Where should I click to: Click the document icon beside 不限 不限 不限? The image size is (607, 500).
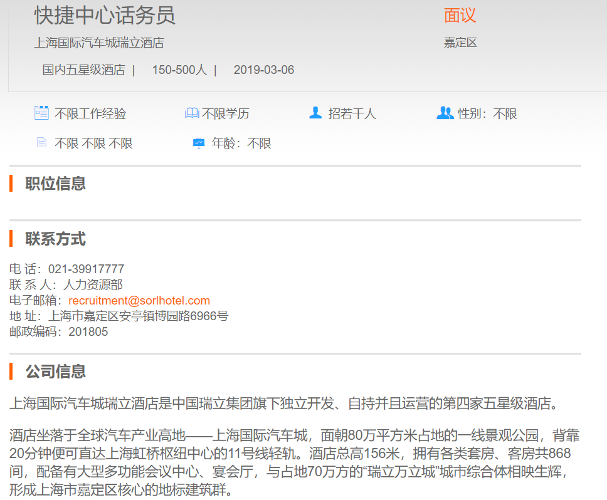41,143
